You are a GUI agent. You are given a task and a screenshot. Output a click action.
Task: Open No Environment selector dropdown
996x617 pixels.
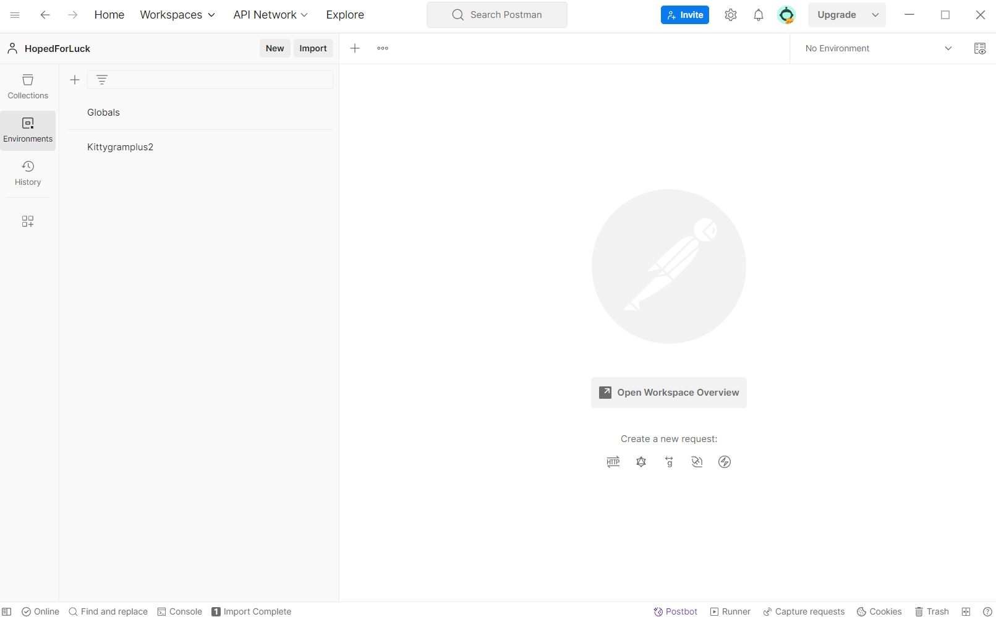(878, 48)
